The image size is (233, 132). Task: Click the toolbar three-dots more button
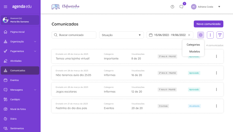210,35
